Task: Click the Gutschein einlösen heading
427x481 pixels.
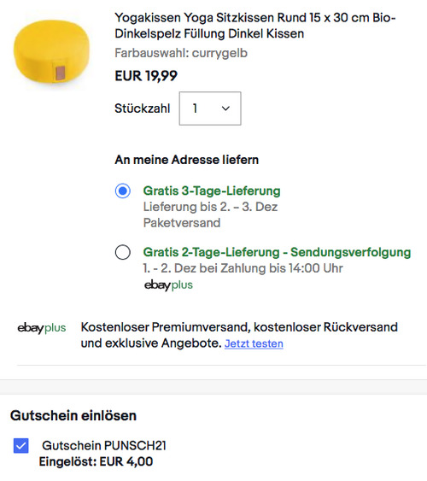Action: tap(73, 416)
